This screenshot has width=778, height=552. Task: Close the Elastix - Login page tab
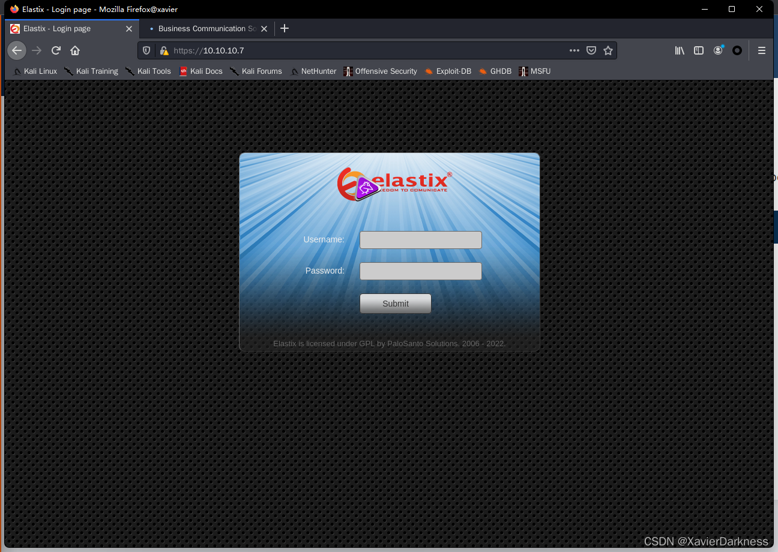(x=129, y=28)
